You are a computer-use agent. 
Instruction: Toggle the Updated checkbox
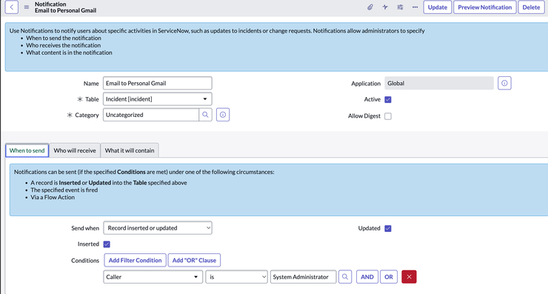388,228
